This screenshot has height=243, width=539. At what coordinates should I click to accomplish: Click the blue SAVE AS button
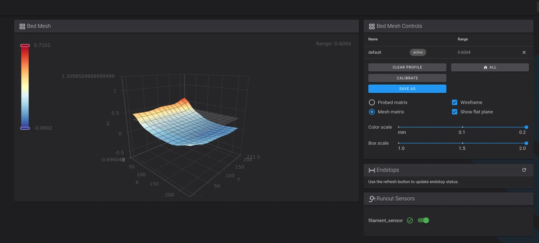click(407, 89)
